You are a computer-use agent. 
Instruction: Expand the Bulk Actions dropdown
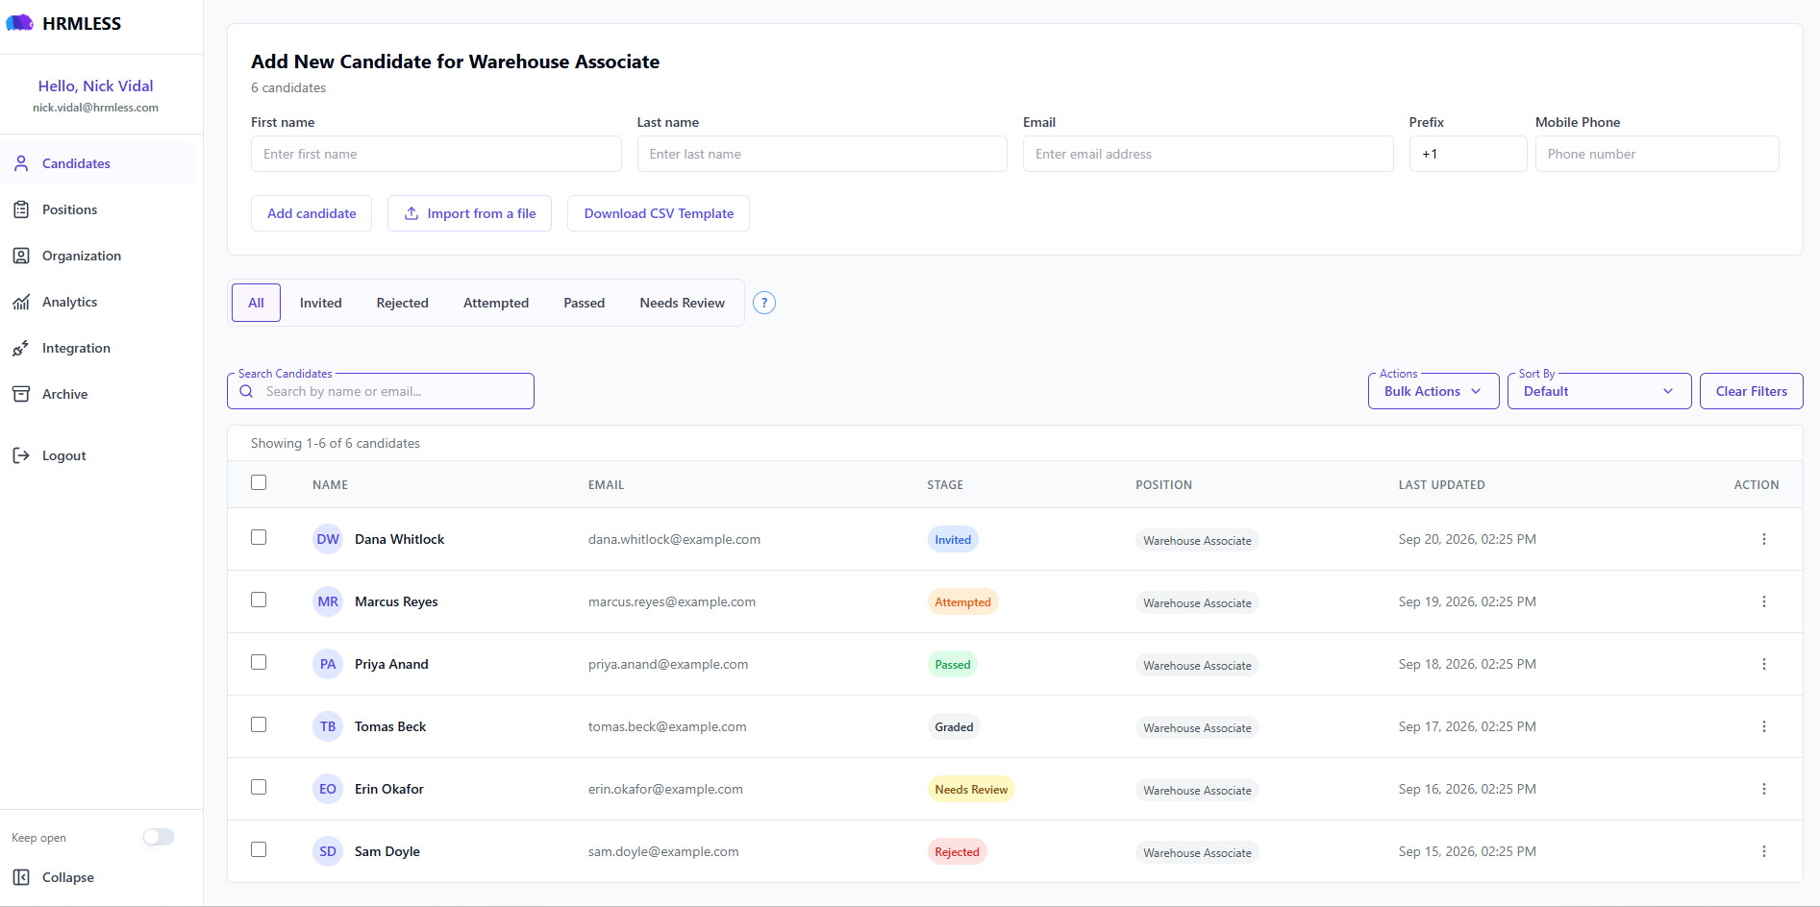tap(1434, 391)
